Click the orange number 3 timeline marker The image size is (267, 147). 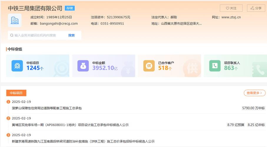[8, 135]
